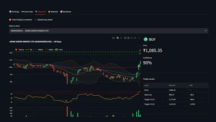The width and height of the screenshot is (216, 122).
Task: Select the chart Zoom magnifier tool
Action: point(118,38)
